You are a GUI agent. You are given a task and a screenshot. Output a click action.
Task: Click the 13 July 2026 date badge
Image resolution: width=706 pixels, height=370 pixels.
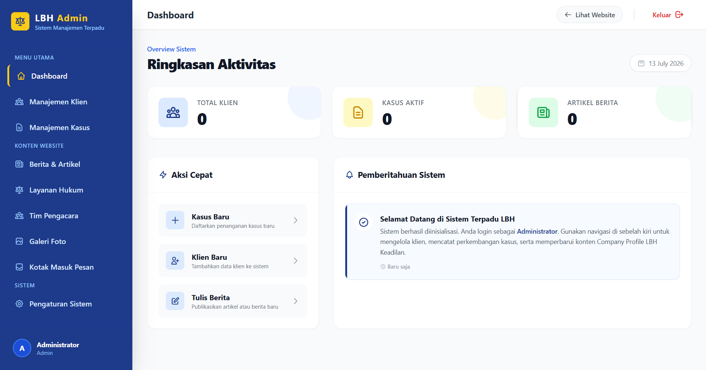click(x=660, y=63)
